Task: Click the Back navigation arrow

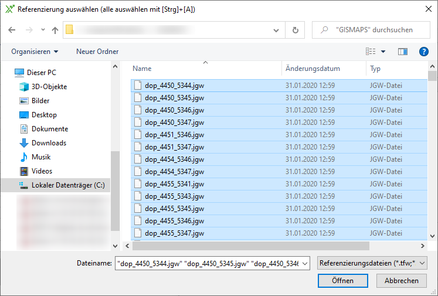Action: point(12,30)
